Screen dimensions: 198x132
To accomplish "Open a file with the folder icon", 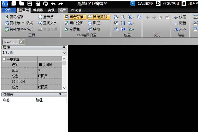I will [x=22, y=4].
